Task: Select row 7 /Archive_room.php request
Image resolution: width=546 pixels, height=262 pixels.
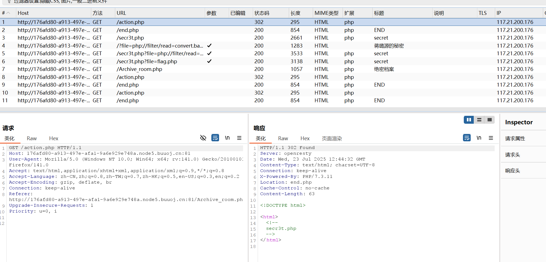Action: pyautogui.click(x=273, y=69)
